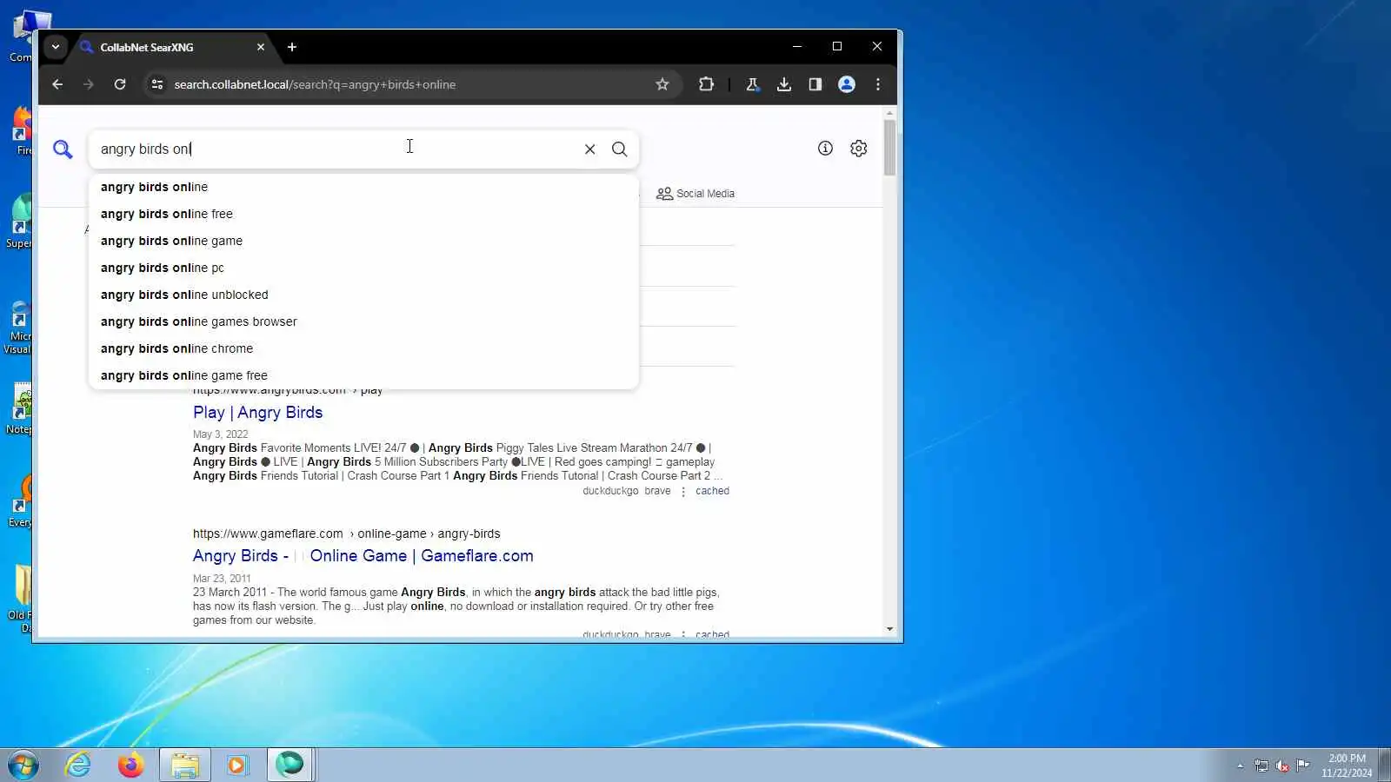The image size is (1391, 782).
Task: Show browser downloads
Action: pyautogui.click(x=783, y=84)
